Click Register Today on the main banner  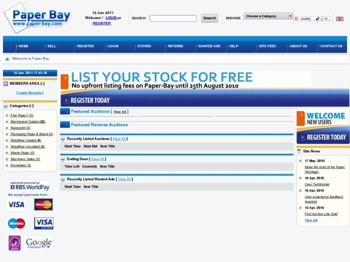pyautogui.click(x=90, y=100)
